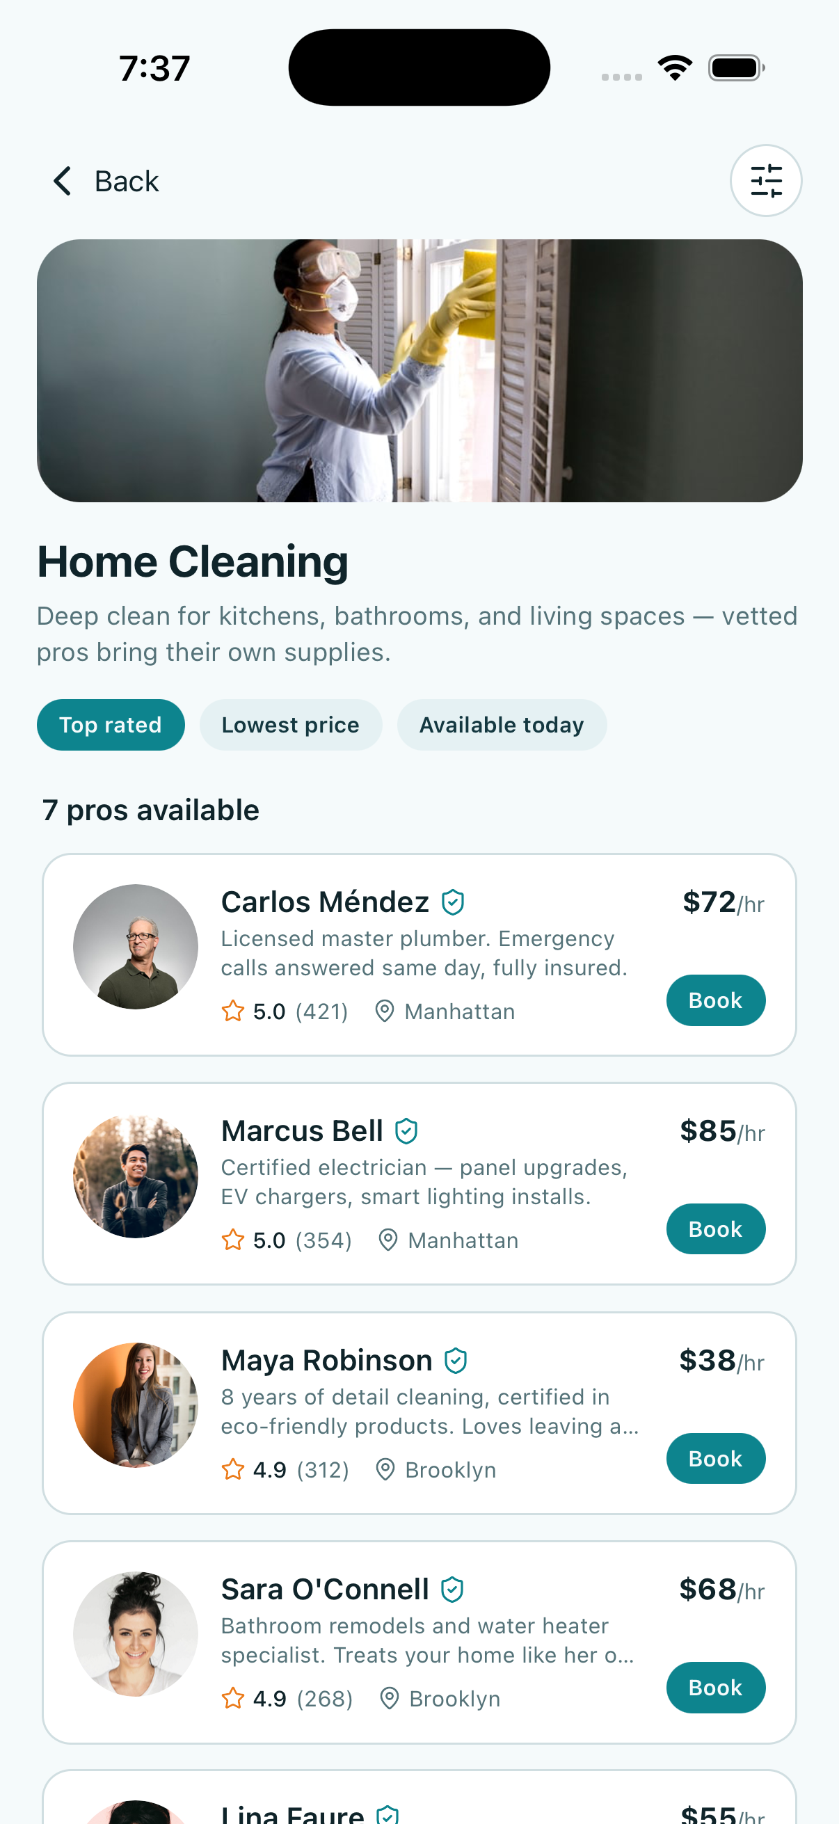Image resolution: width=839 pixels, height=1824 pixels.
Task: Open the filter settings sliders icon
Action: (x=765, y=181)
